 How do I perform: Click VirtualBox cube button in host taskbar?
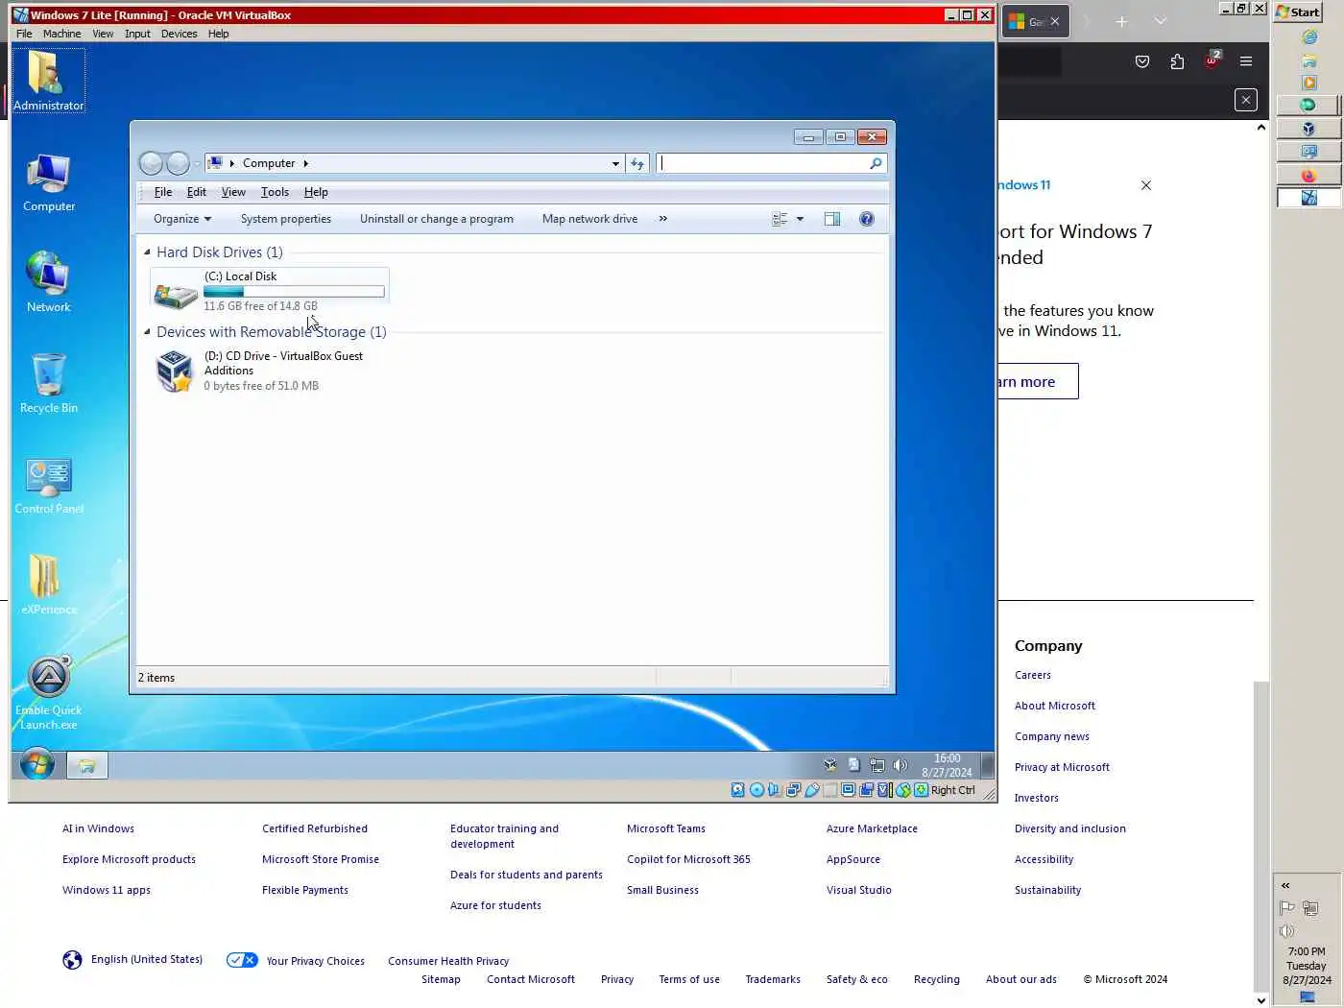click(1308, 129)
